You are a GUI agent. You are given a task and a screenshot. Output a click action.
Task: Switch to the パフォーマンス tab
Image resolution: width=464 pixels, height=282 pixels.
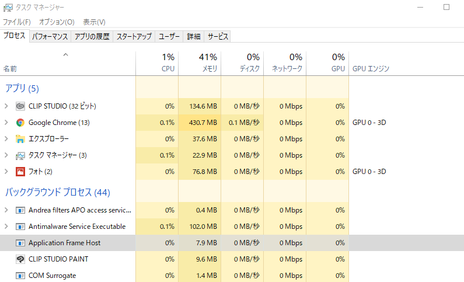click(x=50, y=36)
